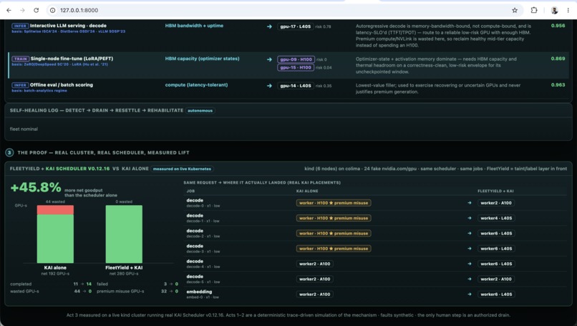Click the 0.869 score value
577x326 pixels.
(x=558, y=59)
